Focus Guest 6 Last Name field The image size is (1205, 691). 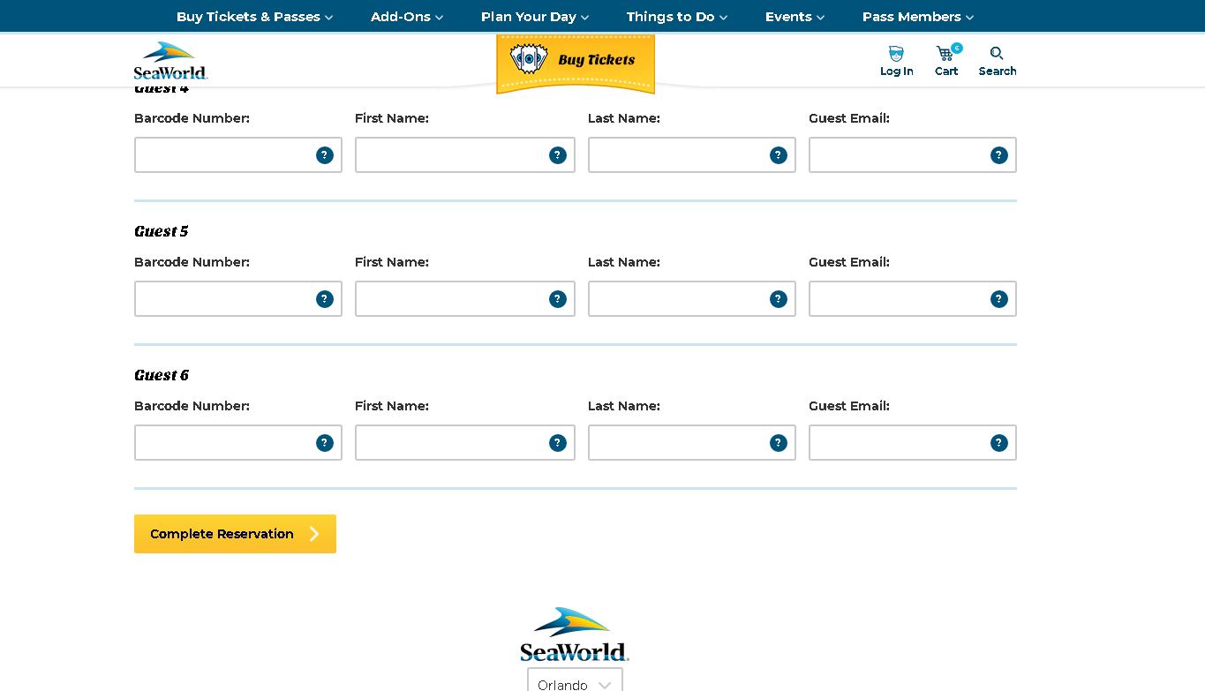(x=692, y=443)
